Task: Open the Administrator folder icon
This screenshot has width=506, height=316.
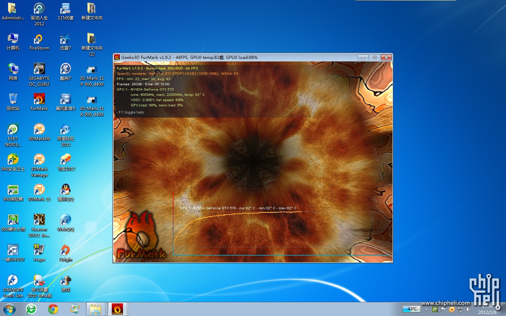Action: [x=13, y=12]
